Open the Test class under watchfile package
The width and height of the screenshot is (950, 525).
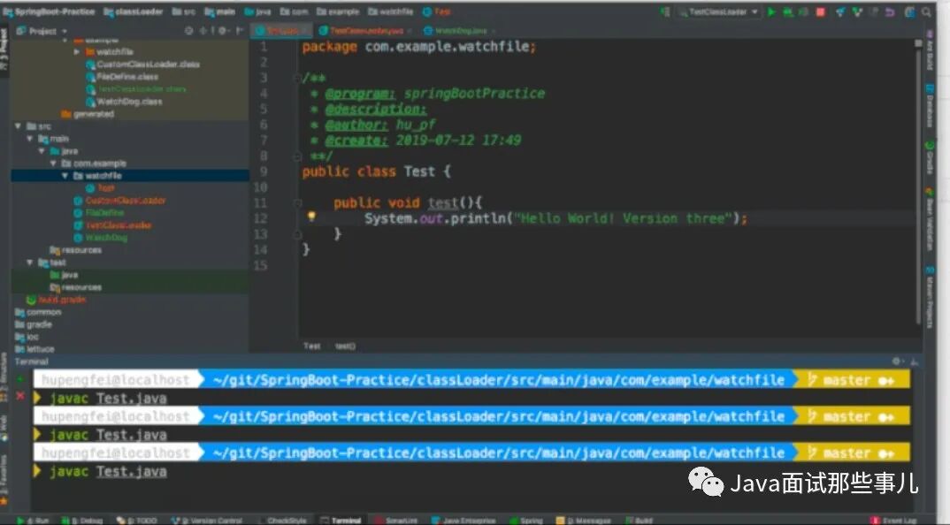pyautogui.click(x=100, y=188)
